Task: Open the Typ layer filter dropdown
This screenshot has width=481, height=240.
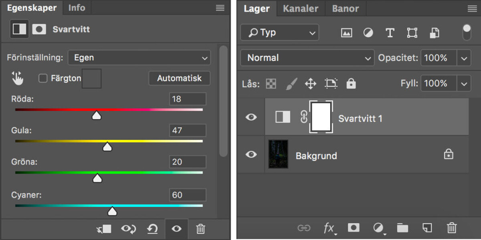Action: click(279, 32)
